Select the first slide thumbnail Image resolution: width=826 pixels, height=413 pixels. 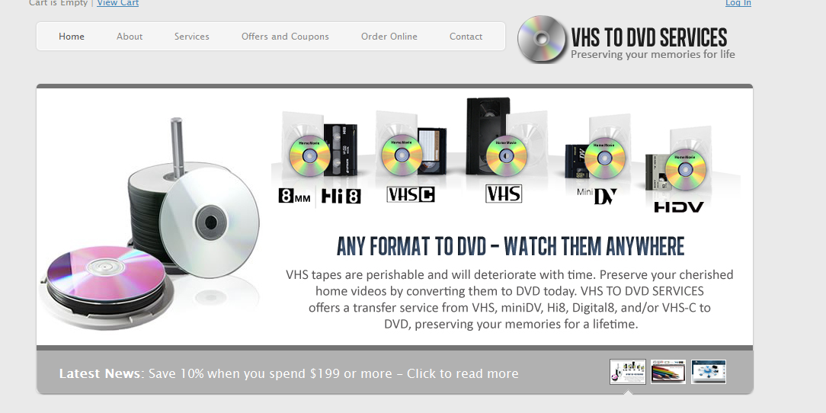(627, 372)
